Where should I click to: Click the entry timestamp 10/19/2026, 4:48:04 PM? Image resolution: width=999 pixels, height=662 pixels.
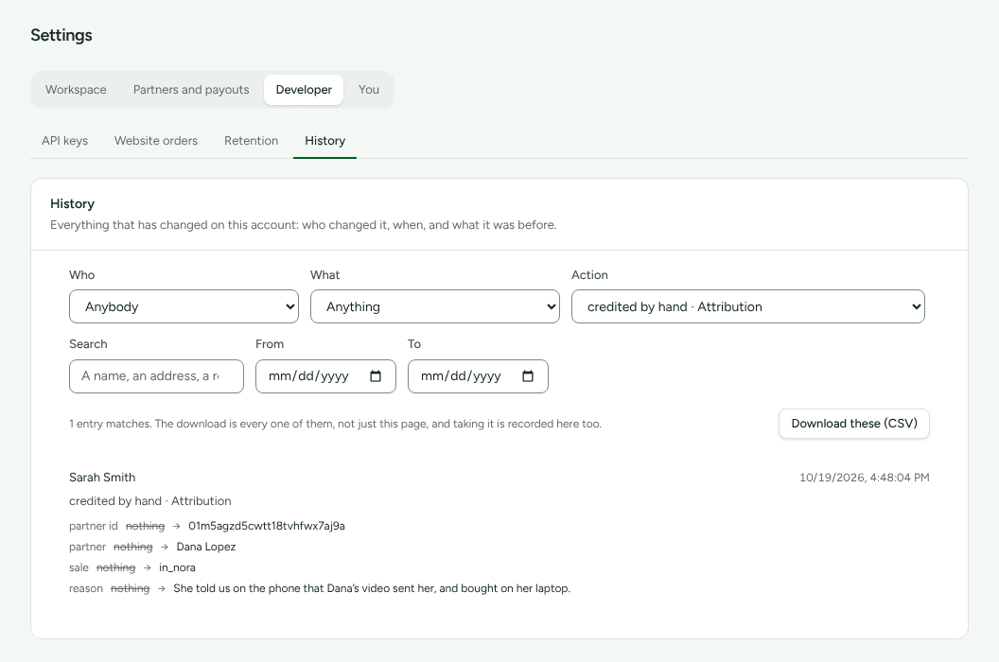tap(864, 478)
